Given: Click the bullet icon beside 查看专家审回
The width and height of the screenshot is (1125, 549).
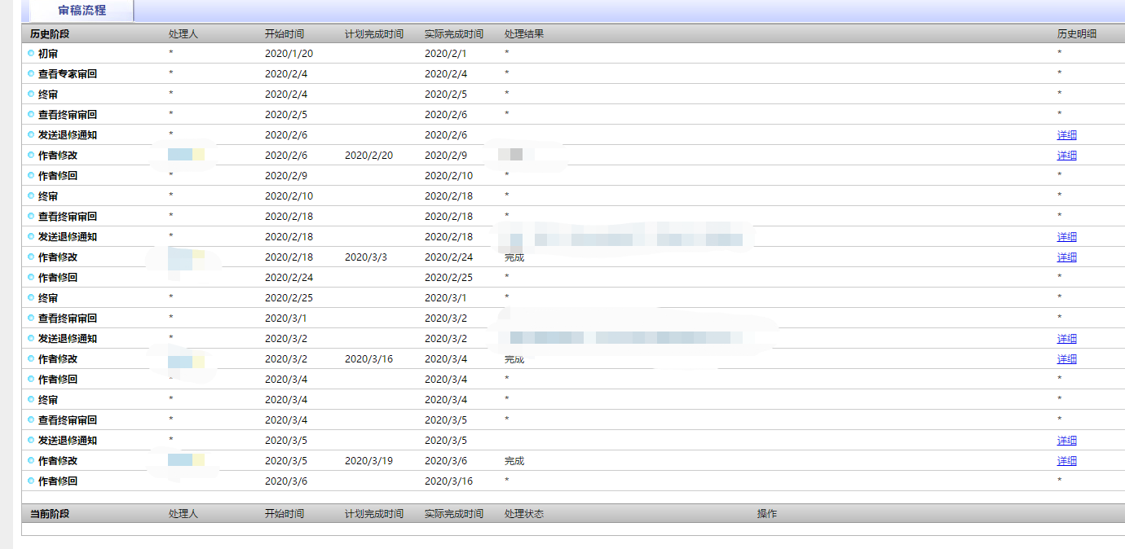Looking at the screenshot, I should (x=31, y=73).
